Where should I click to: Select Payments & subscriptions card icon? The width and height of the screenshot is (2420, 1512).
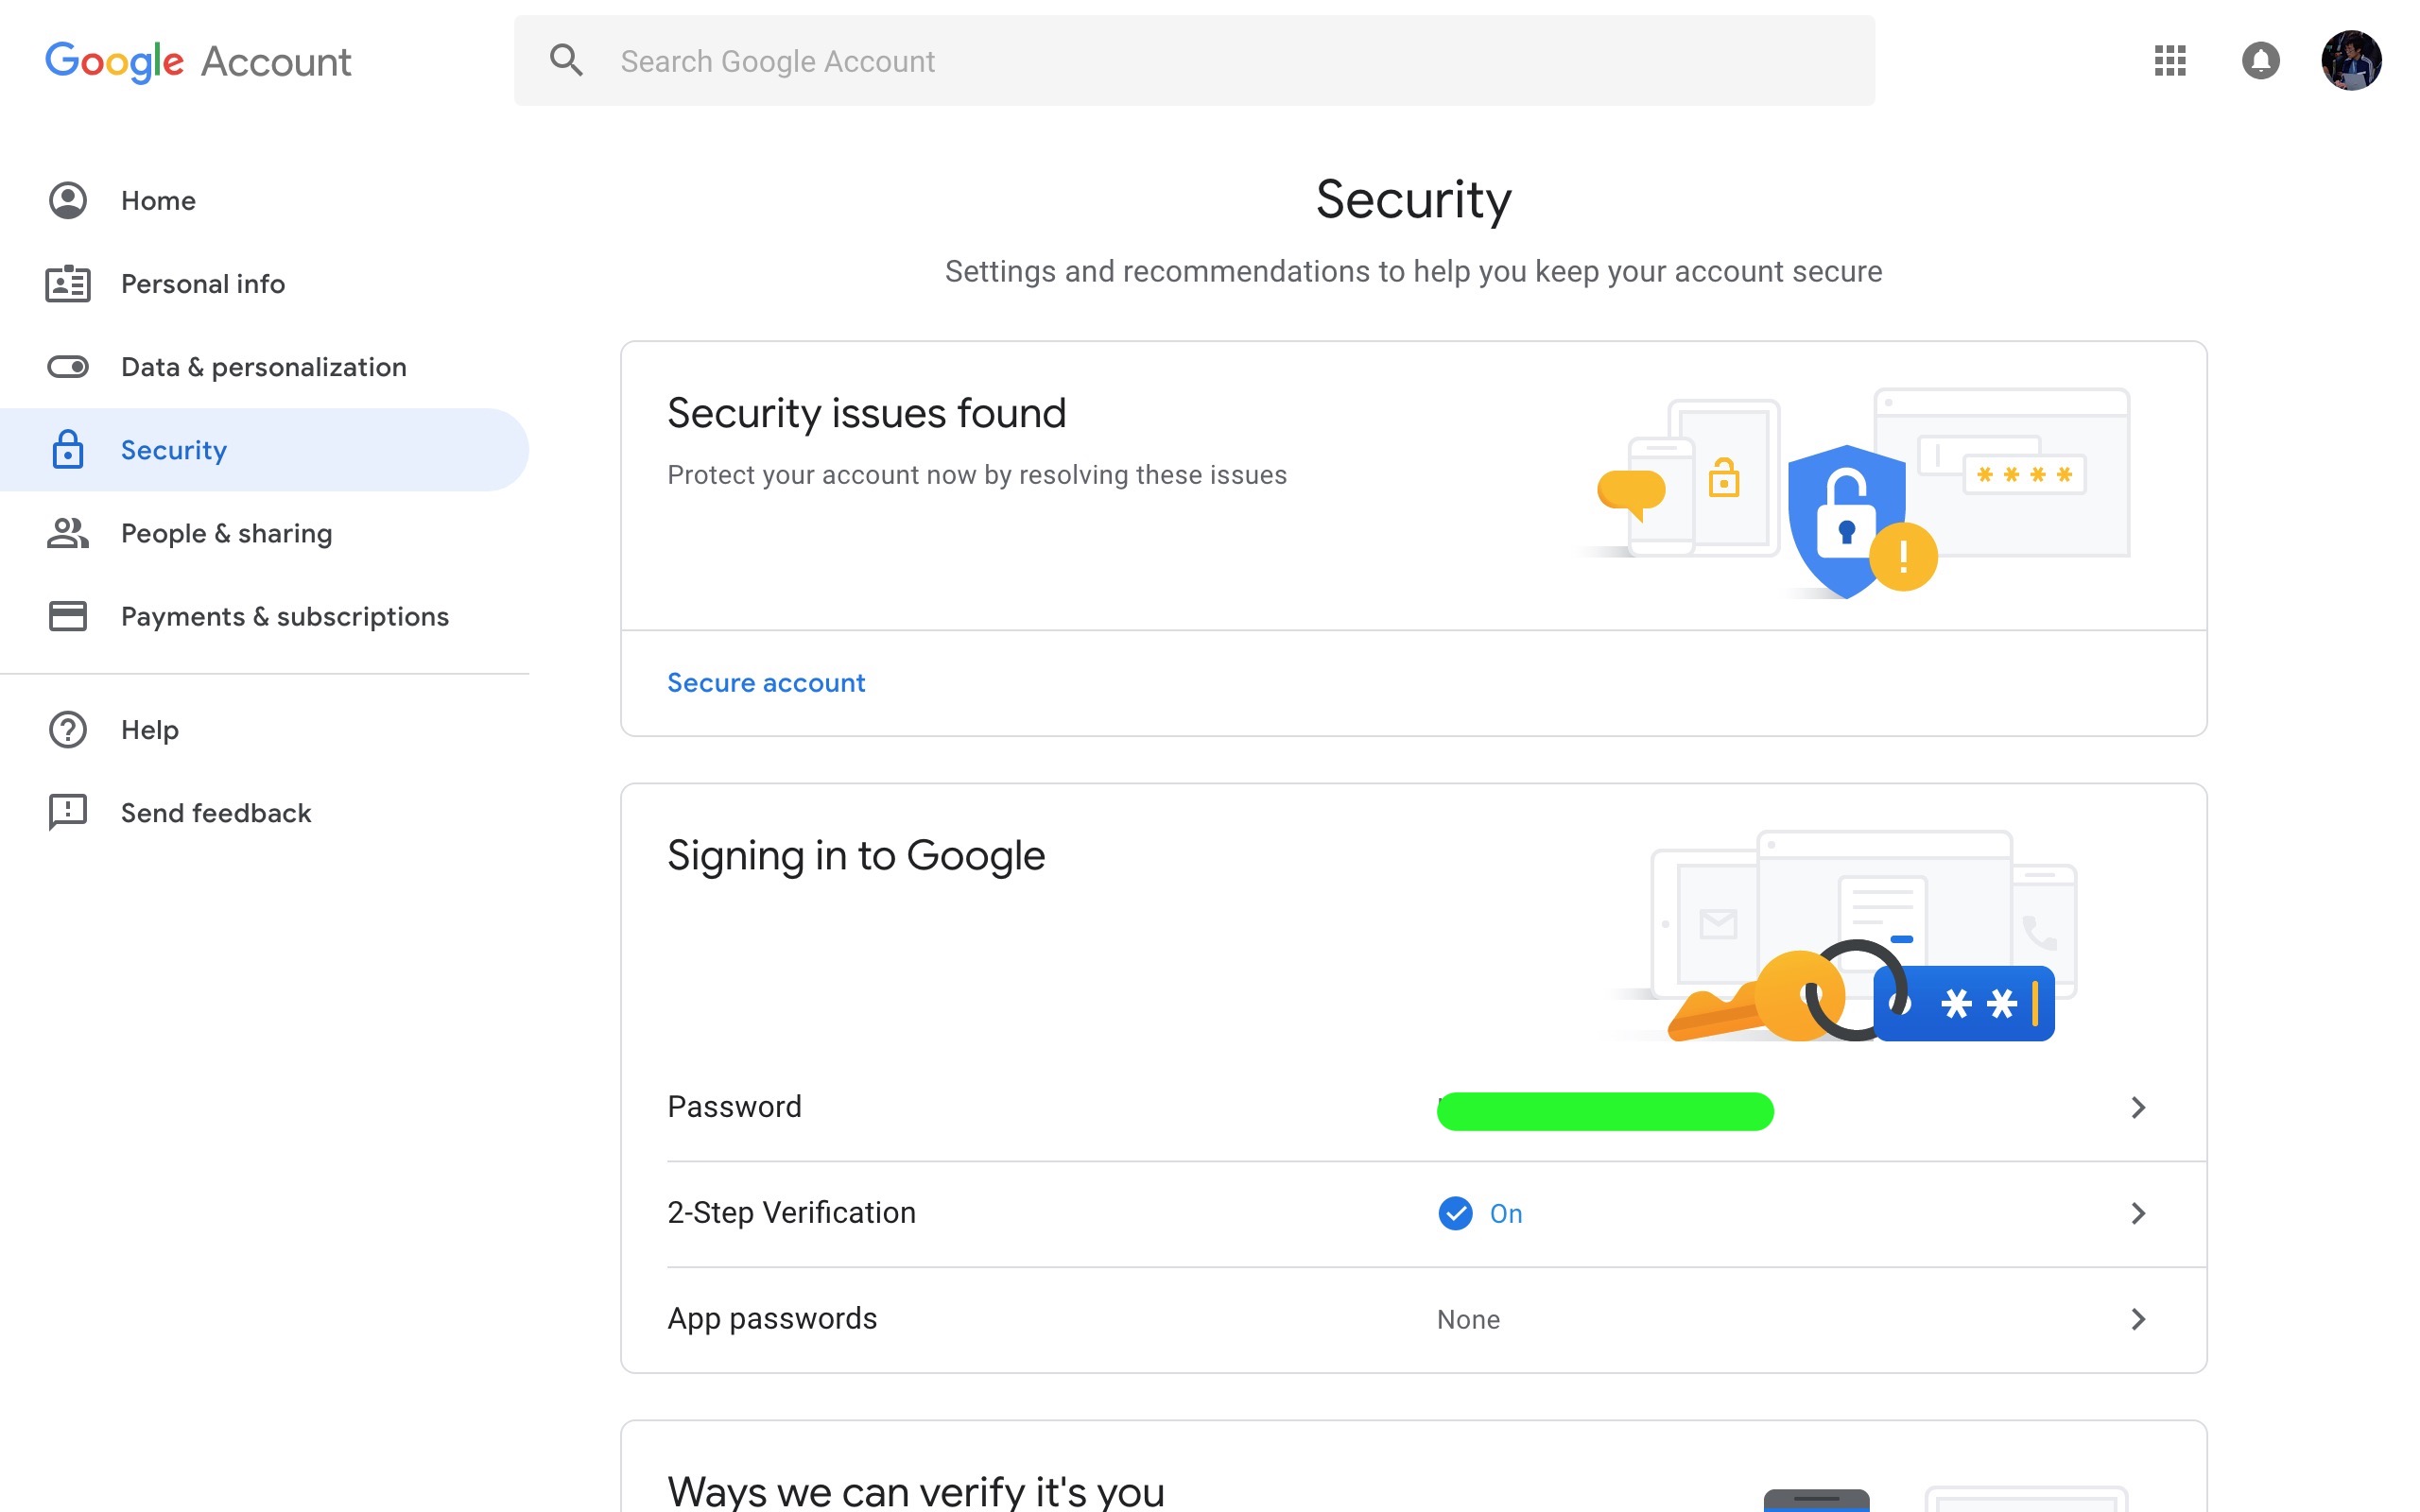pyautogui.click(x=66, y=616)
